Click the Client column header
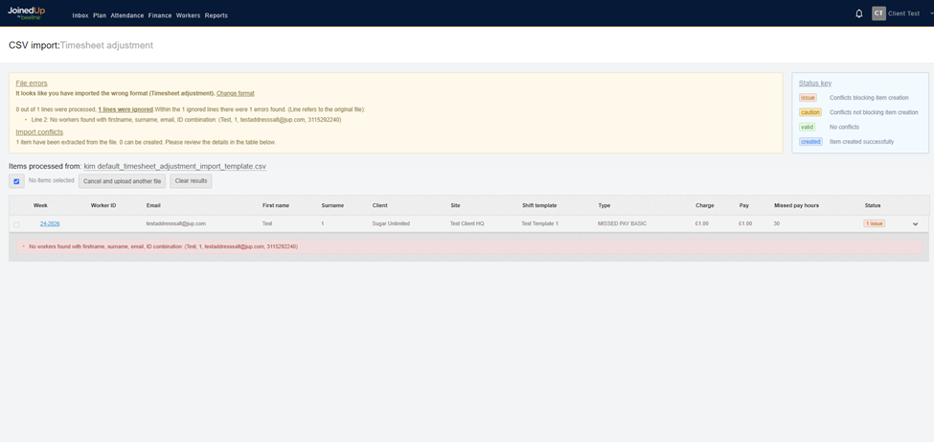Viewport: 934px width, 442px height. pos(380,206)
